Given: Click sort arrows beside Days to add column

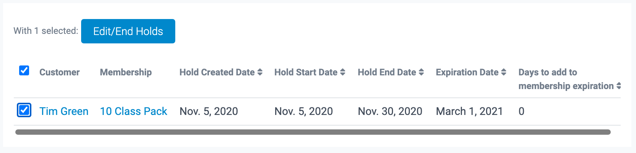Looking at the screenshot, I should point(618,86).
